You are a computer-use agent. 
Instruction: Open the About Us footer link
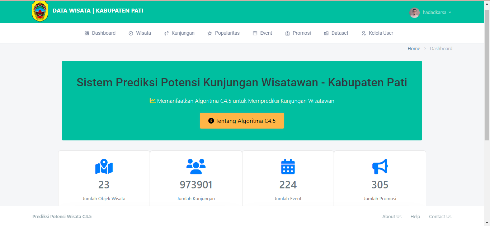click(392, 217)
